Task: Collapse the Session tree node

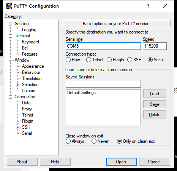Action: pos(10,24)
